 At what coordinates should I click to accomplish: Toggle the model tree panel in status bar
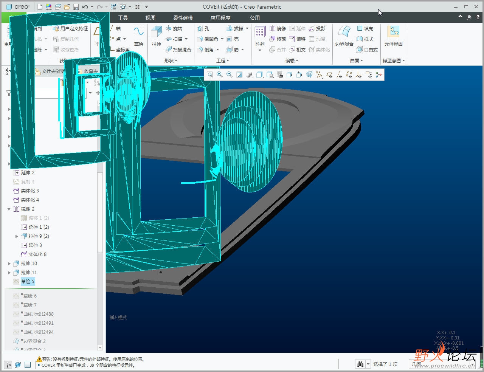[x=8, y=365]
